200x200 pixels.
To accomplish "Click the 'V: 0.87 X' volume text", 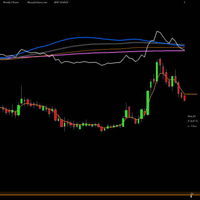I will [x=193, y=121].
